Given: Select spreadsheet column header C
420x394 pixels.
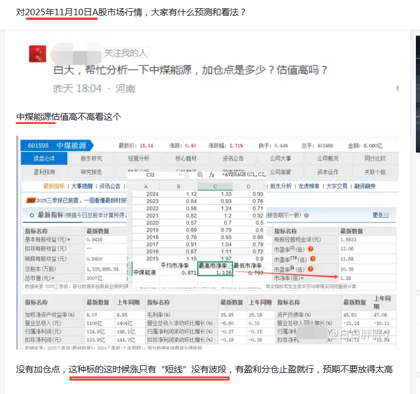Looking at the screenshot, I should tap(215, 186).
